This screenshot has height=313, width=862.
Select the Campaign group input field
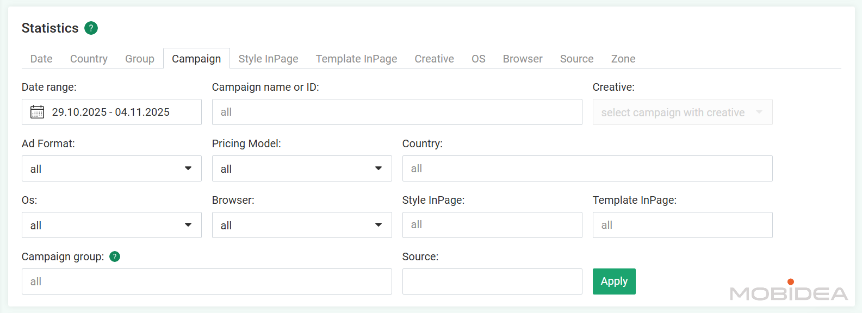point(207,281)
